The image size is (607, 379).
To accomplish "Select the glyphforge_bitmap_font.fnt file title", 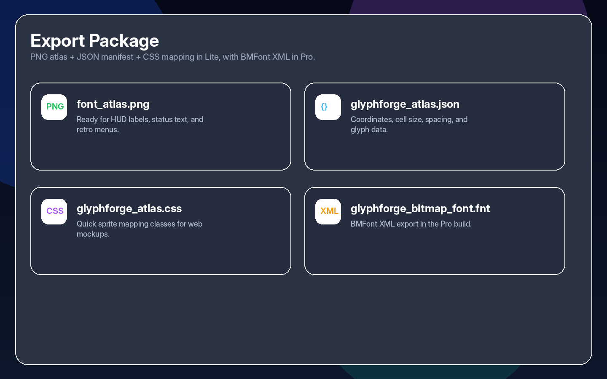I will pos(420,208).
